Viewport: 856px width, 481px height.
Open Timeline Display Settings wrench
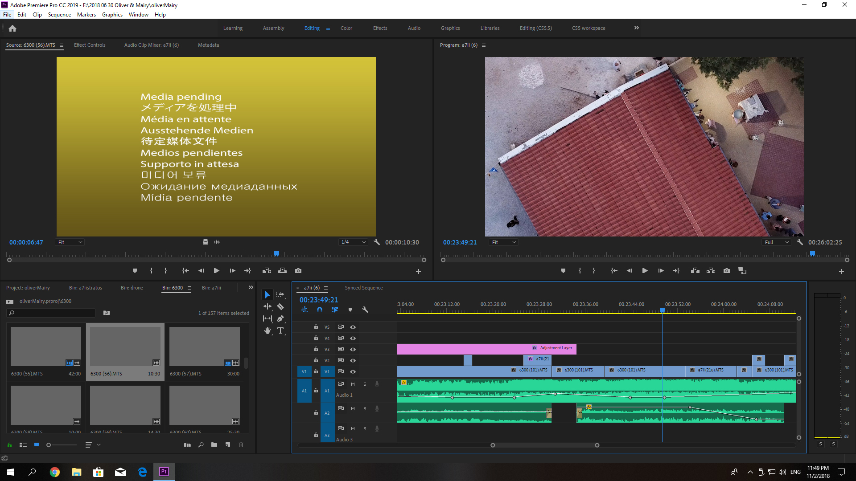[365, 310]
